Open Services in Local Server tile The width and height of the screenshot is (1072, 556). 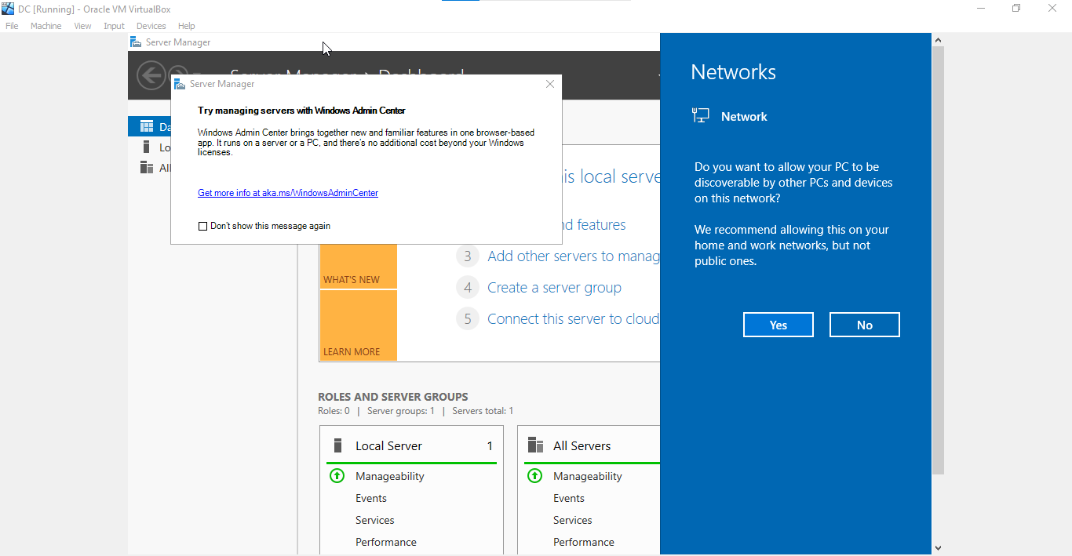click(x=374, y=520)
